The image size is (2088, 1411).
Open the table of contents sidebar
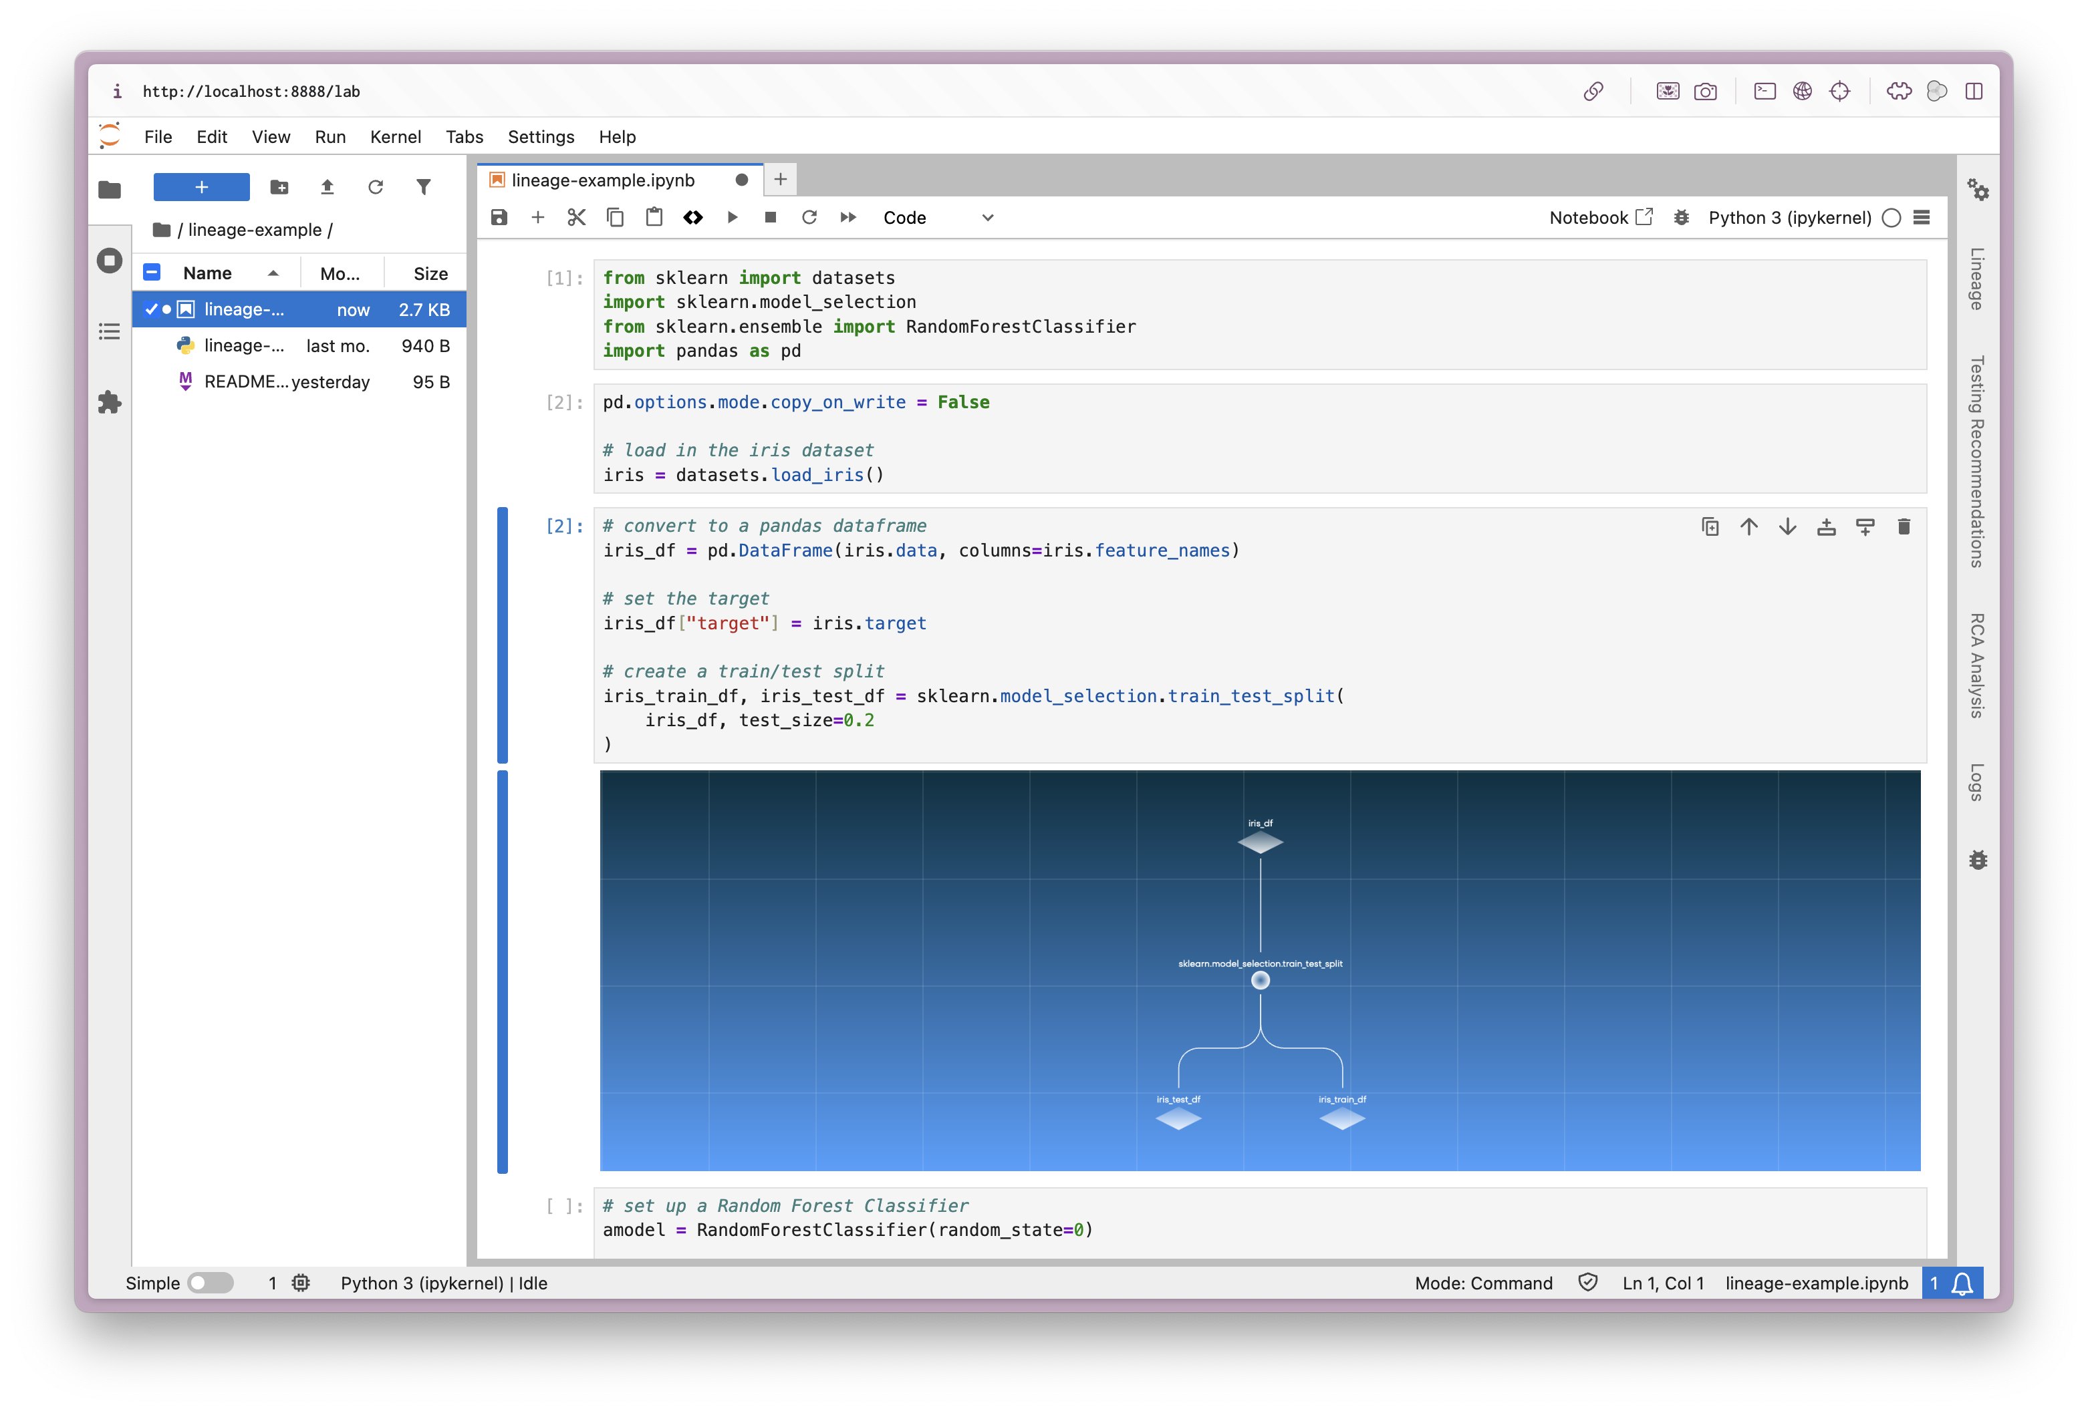110,331
